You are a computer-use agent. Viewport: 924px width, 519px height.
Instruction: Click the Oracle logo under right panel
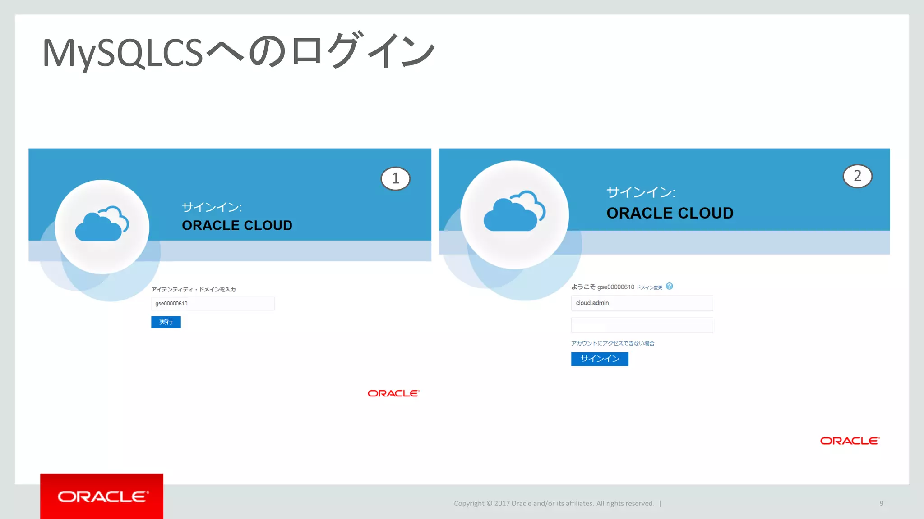[x=850, y=441]
